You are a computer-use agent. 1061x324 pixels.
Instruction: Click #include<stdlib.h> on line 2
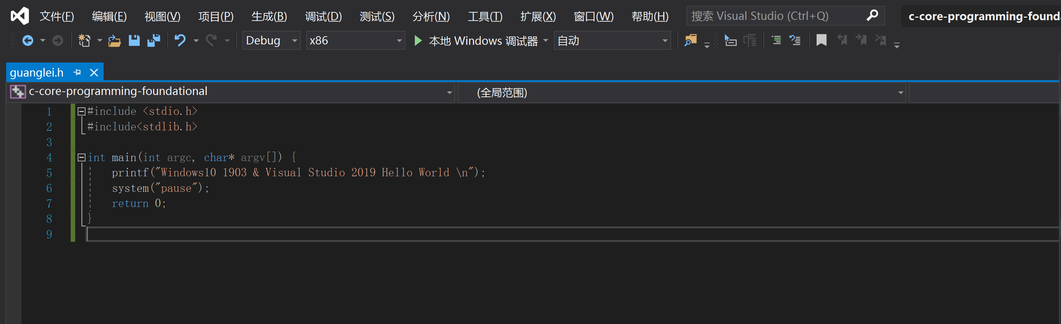click(142, 126)
